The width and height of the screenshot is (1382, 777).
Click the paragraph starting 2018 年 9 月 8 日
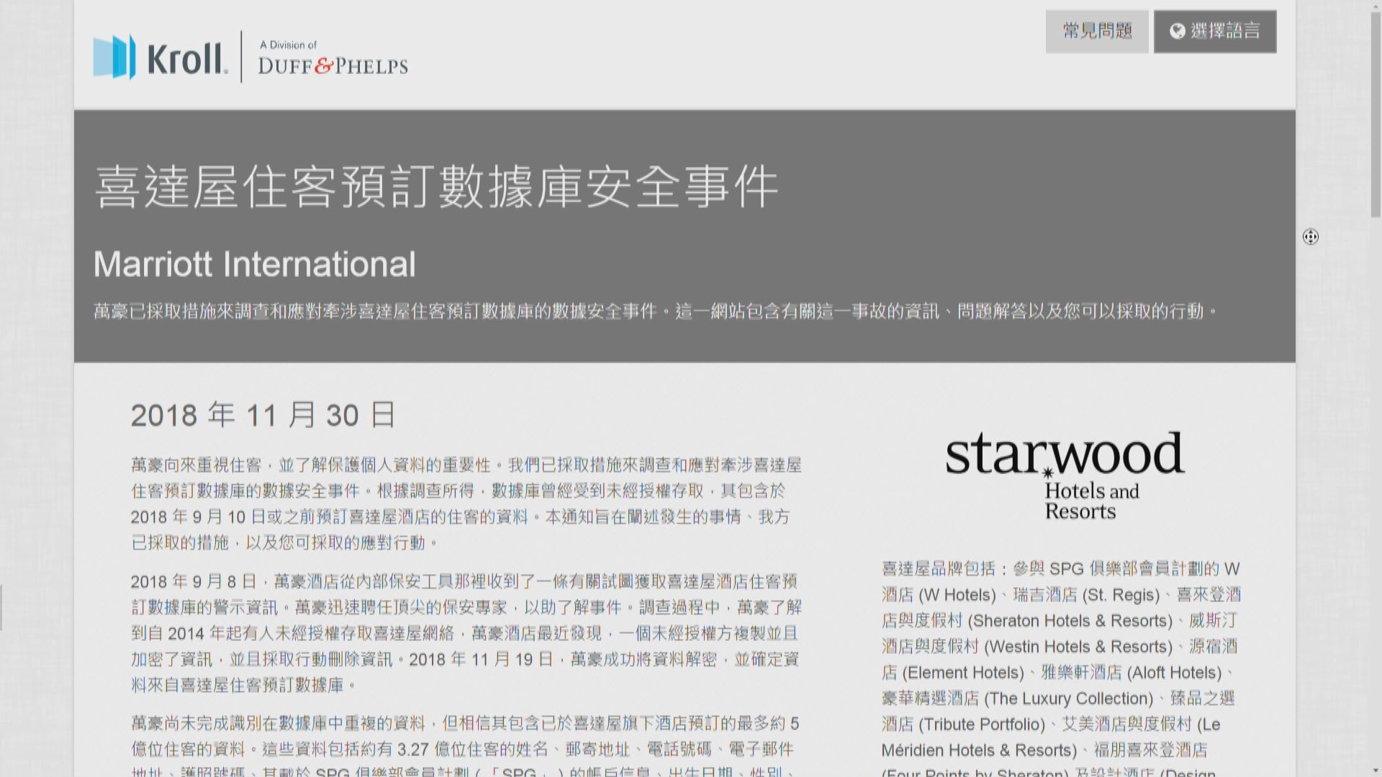[x=466, y=633]
